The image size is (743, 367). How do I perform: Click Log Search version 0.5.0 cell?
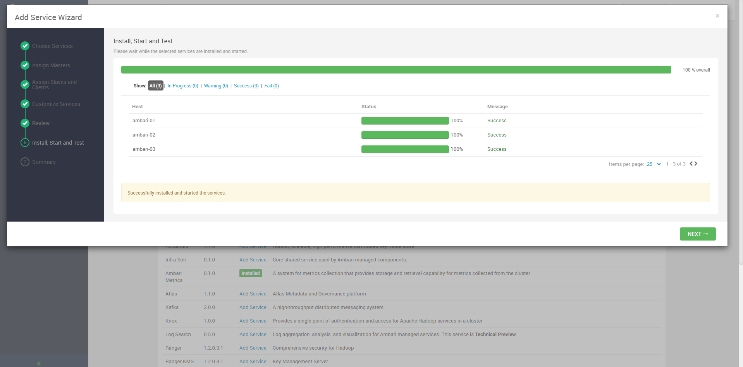pos(209,335)
